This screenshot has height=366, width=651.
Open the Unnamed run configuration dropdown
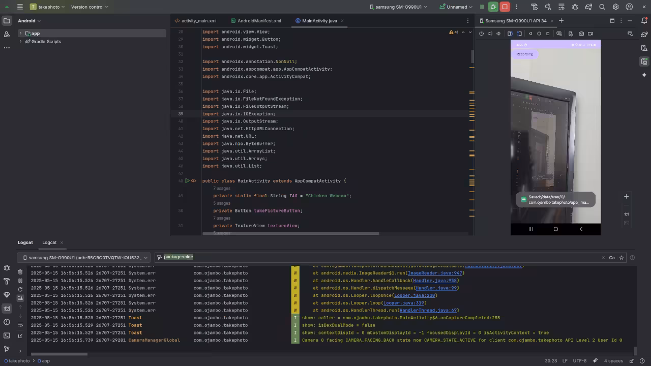point(456,7)
